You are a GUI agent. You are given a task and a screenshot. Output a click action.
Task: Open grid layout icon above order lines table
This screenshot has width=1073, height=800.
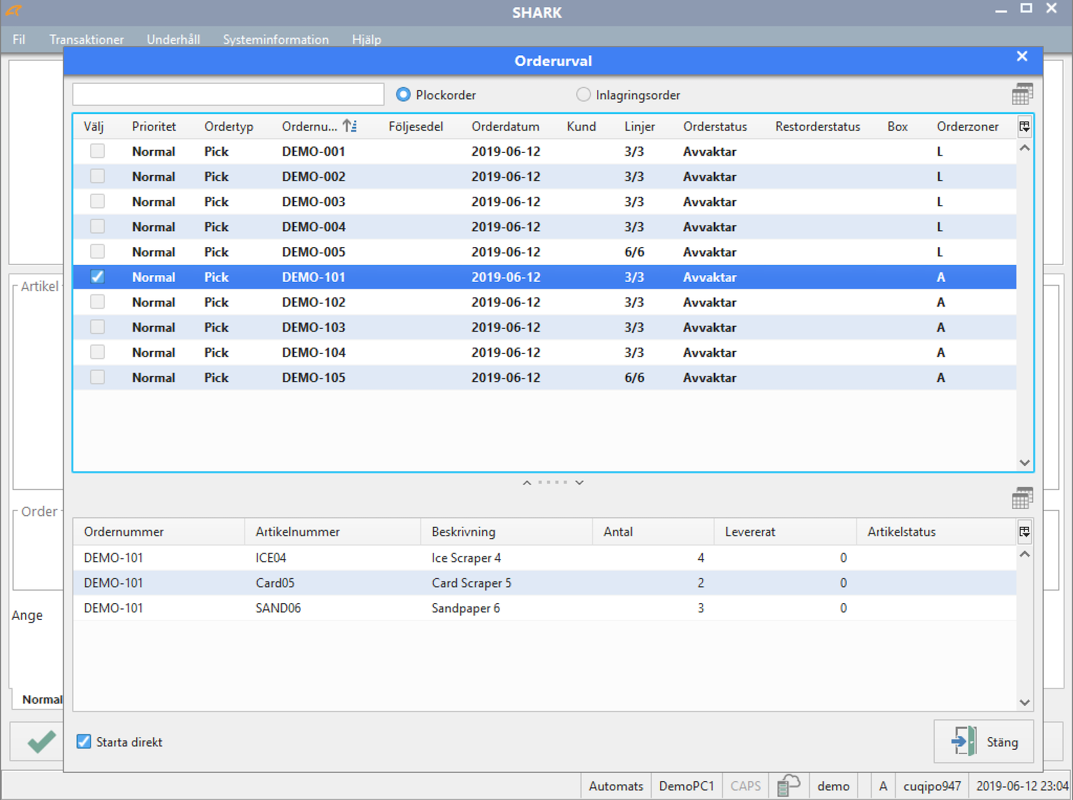pos(1022,498)
